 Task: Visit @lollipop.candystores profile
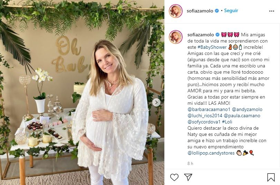[x=211, y=153]
